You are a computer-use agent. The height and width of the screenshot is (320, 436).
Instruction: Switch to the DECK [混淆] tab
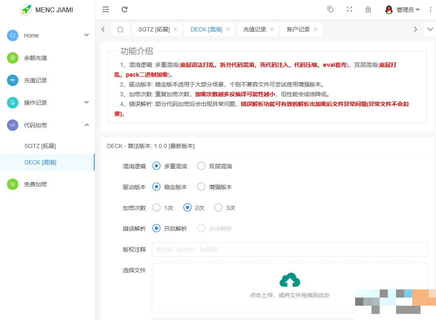tap(206, 29)
